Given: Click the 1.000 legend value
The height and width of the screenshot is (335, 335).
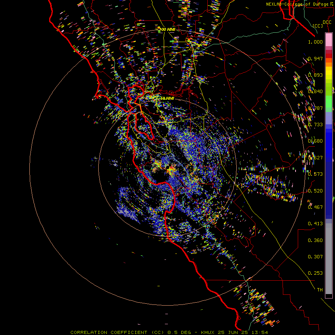Looking at the screenshot, I should pyautogui.click(x=315, y=42).
